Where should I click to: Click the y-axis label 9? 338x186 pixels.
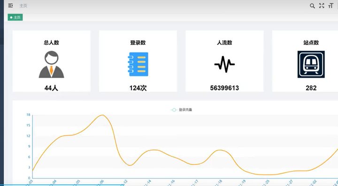coord(29,147)
